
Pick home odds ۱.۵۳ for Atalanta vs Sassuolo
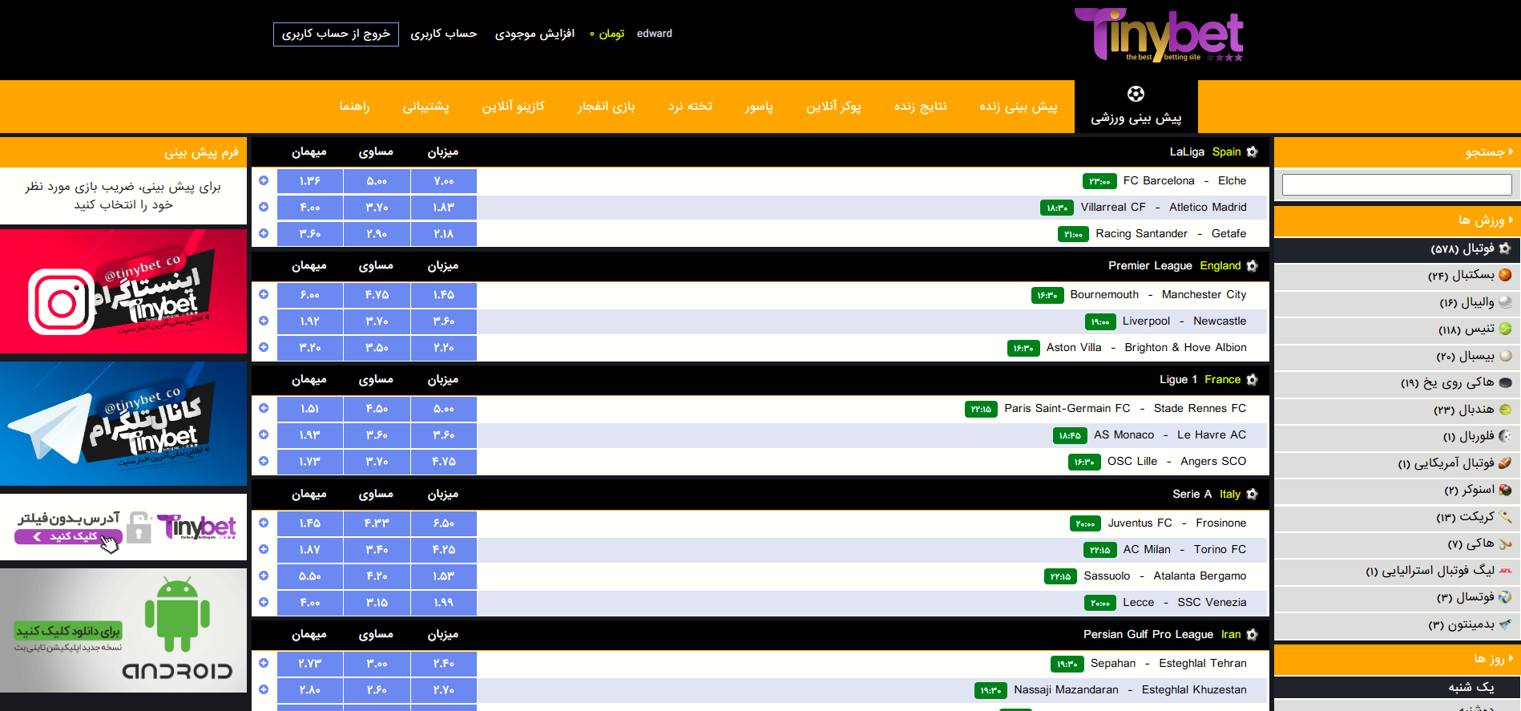pos(444,576)
